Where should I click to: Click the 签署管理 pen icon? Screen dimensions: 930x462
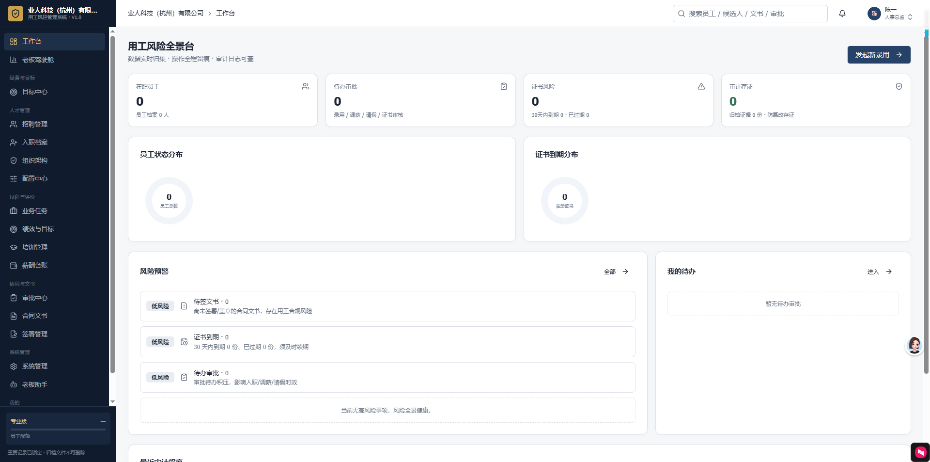pos(14,334)
